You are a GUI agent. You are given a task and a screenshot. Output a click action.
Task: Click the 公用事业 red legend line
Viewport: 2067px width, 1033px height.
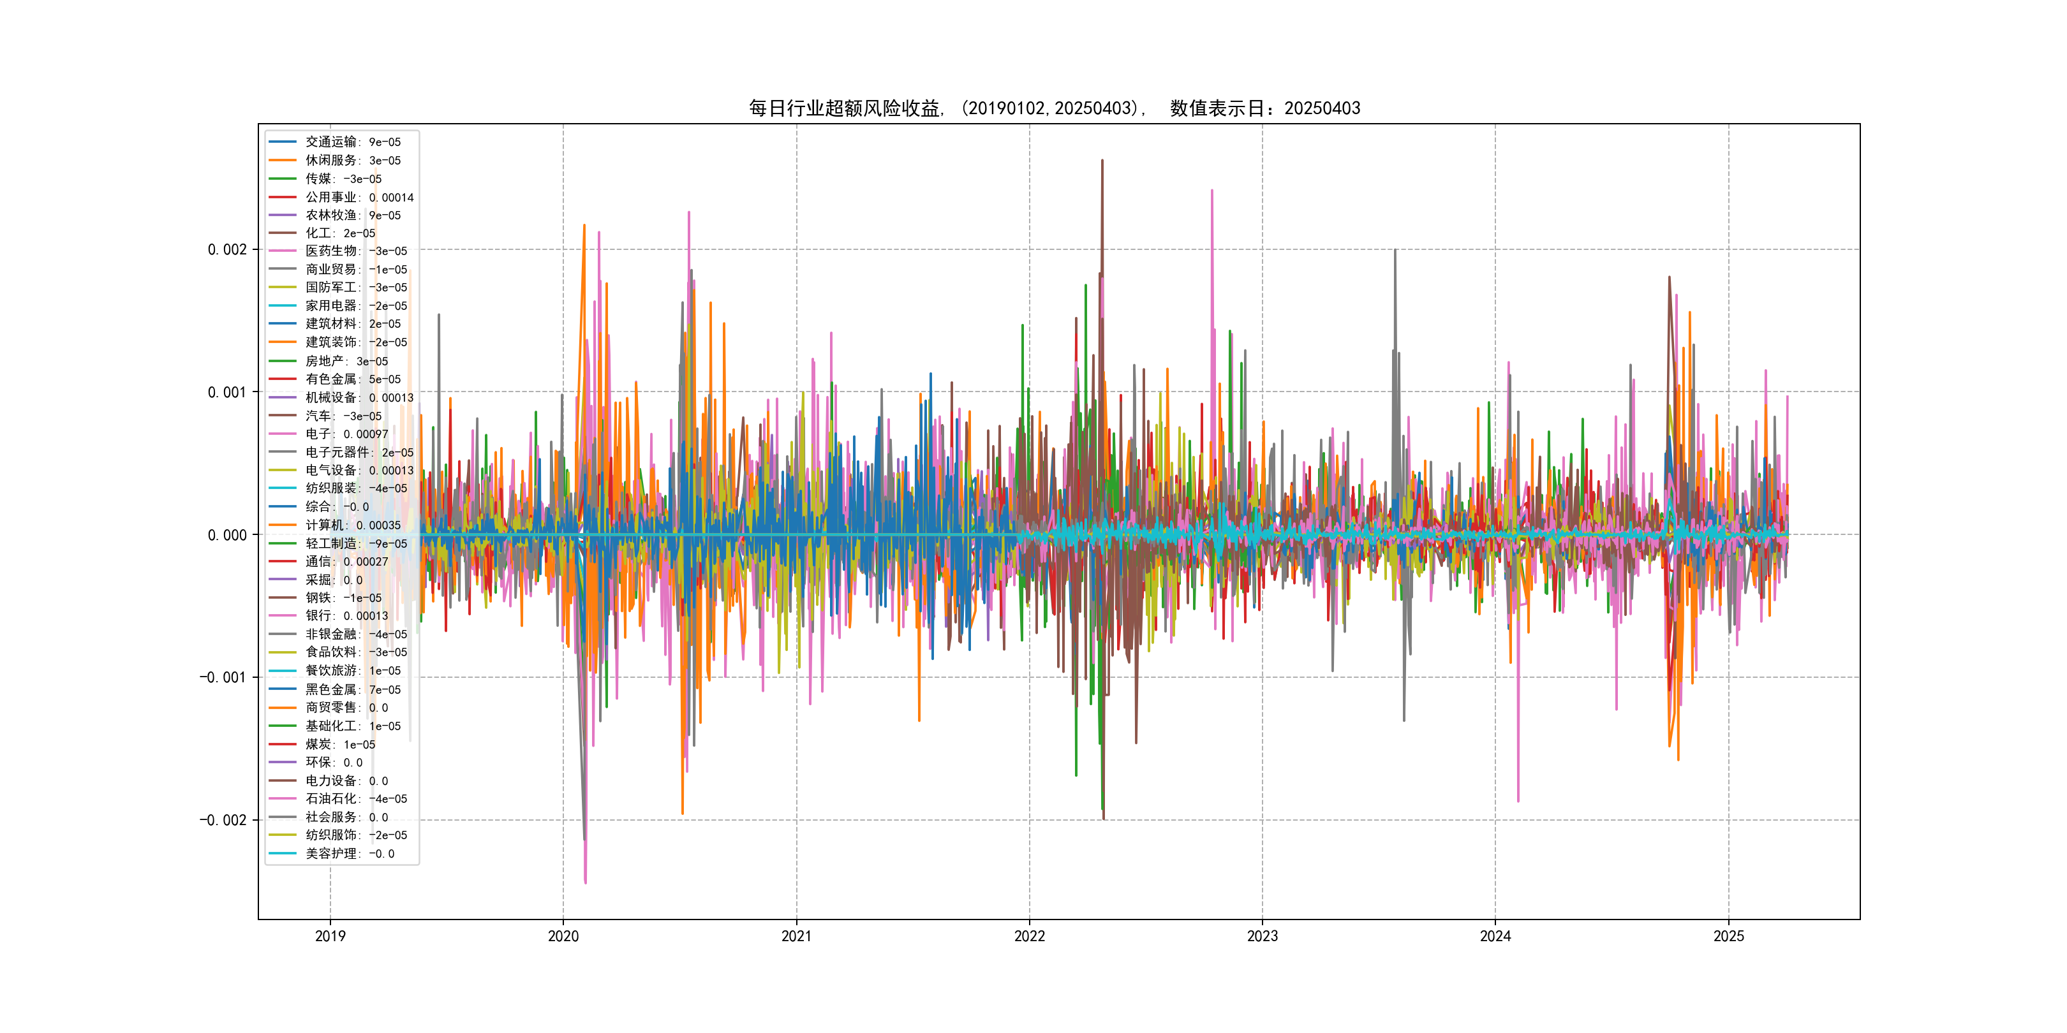pos(283,196)
